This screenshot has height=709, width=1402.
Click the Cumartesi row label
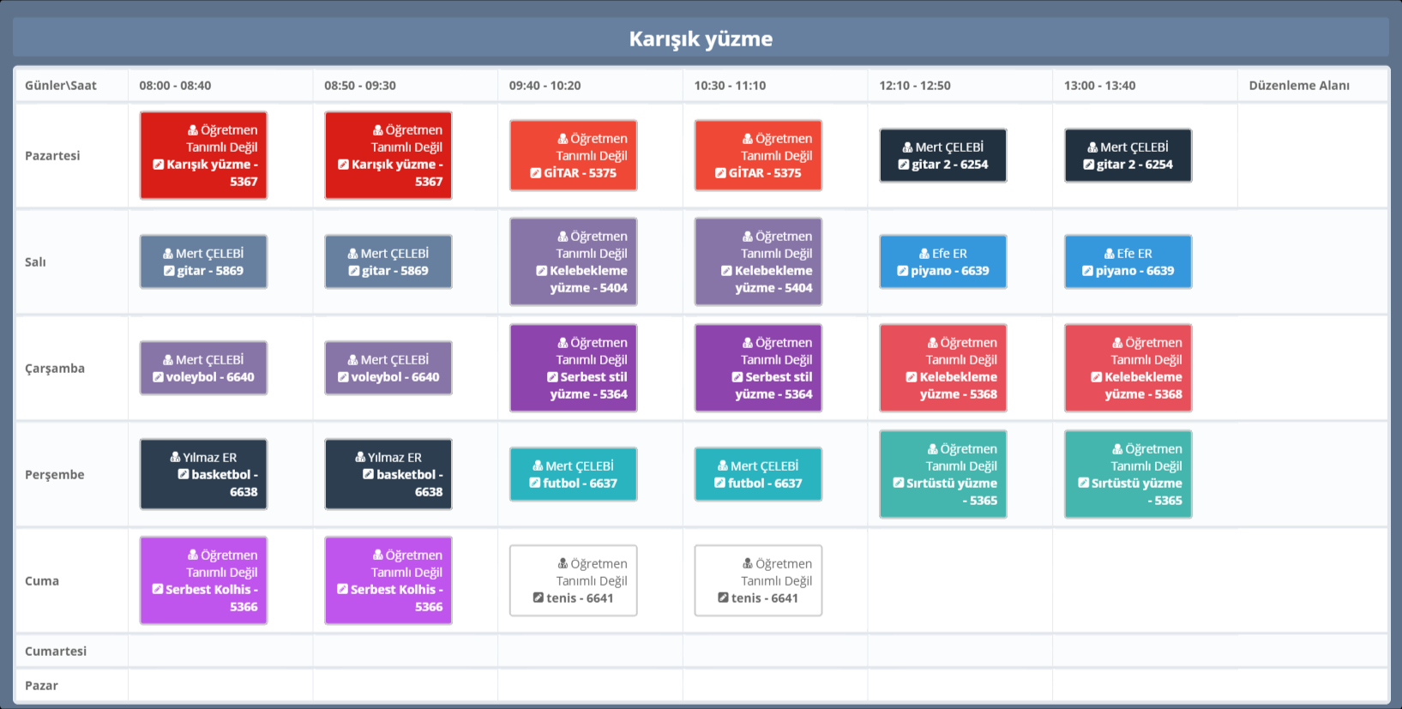(56, 652)
